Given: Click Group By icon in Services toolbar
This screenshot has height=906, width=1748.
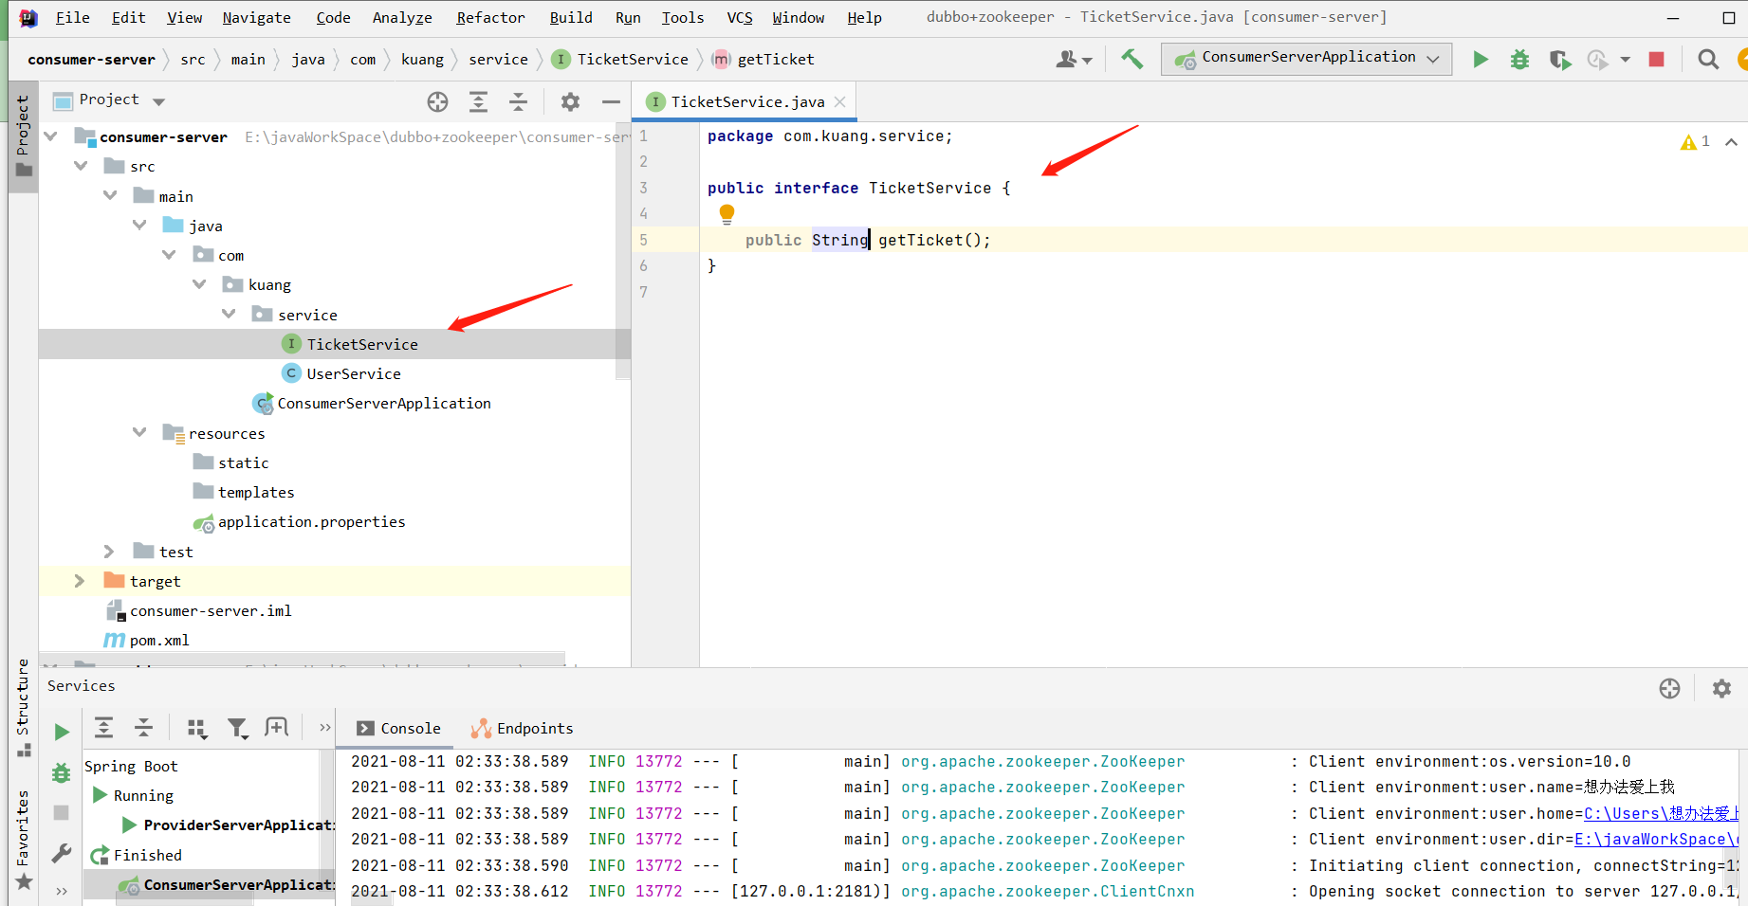Looking at the screenshot, I should (x=196, y=728).
